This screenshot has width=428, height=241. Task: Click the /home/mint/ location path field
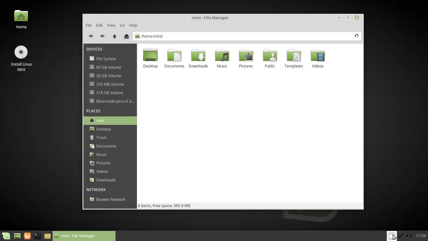[247, 36]
